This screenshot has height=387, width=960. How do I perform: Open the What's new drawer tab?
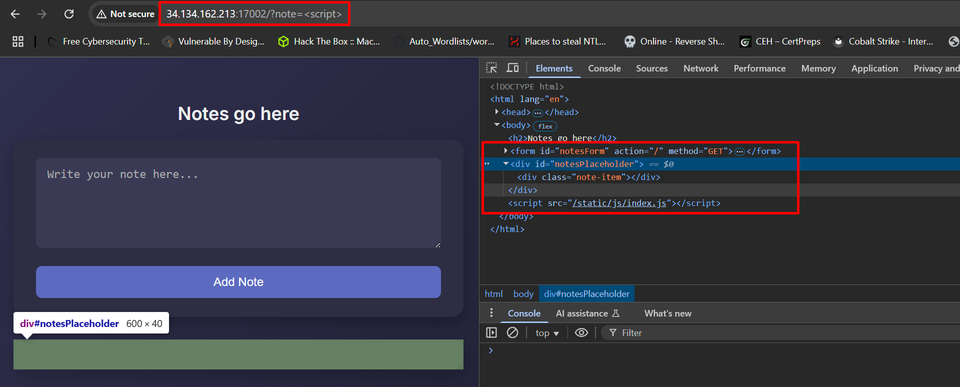pos(667,313)
